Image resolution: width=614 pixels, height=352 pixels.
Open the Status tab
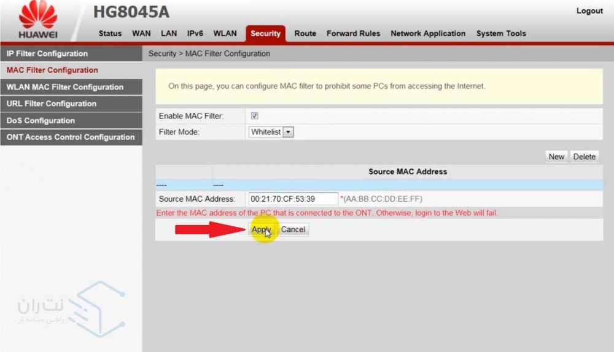pyautogui.click(x=110, y=34)
